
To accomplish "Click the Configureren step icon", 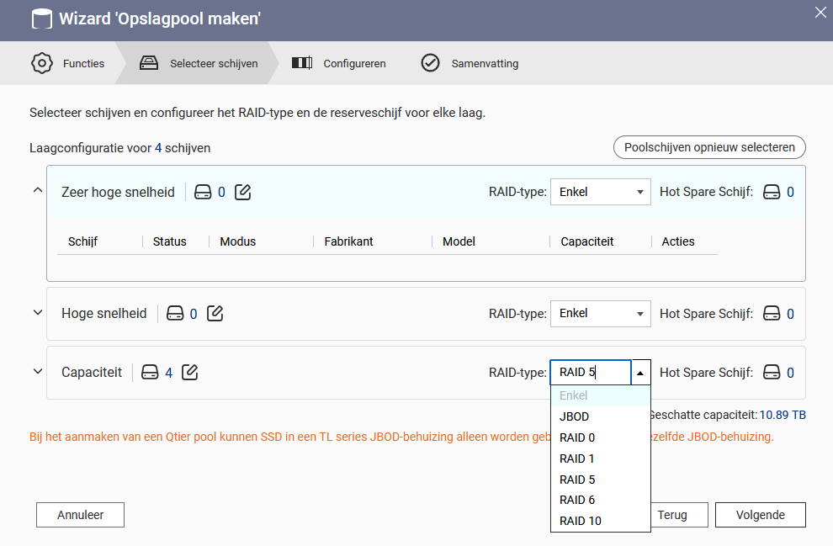I will [302, 63].
